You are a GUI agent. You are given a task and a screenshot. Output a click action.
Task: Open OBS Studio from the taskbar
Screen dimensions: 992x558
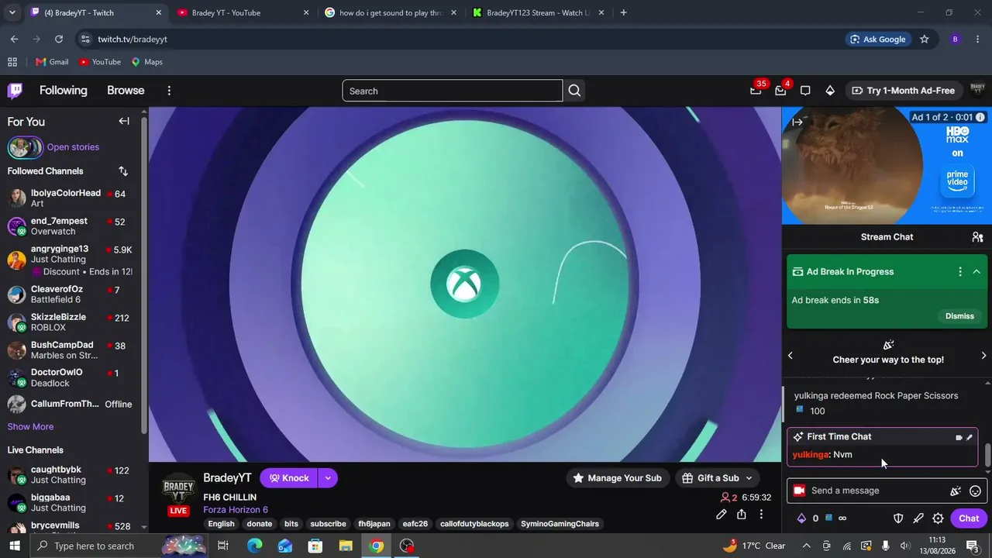tap(407, 546)
